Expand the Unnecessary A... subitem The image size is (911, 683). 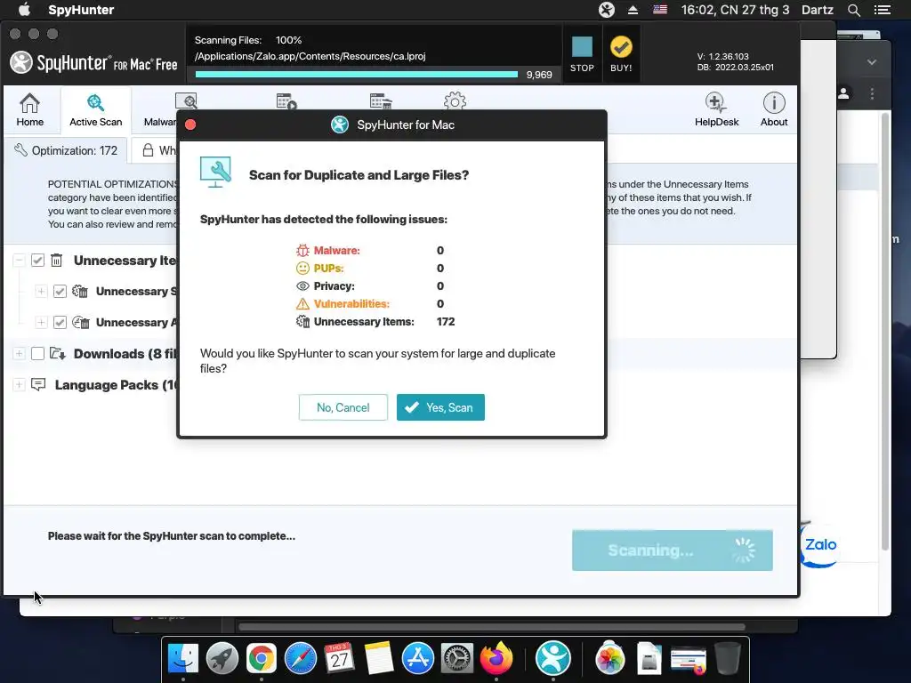41,322
